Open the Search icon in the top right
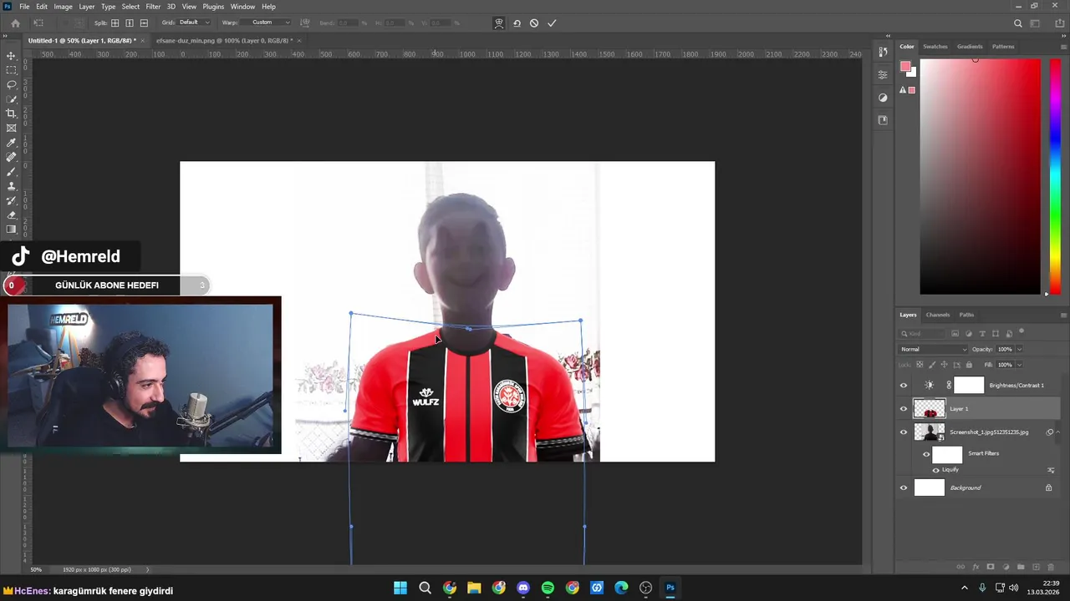 coord(1018,23)
